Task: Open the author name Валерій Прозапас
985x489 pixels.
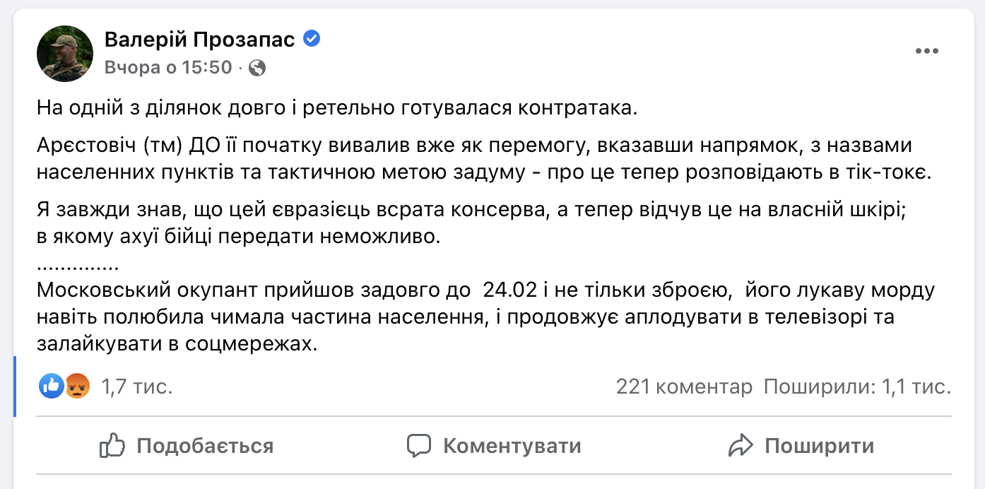Action: 200,40
